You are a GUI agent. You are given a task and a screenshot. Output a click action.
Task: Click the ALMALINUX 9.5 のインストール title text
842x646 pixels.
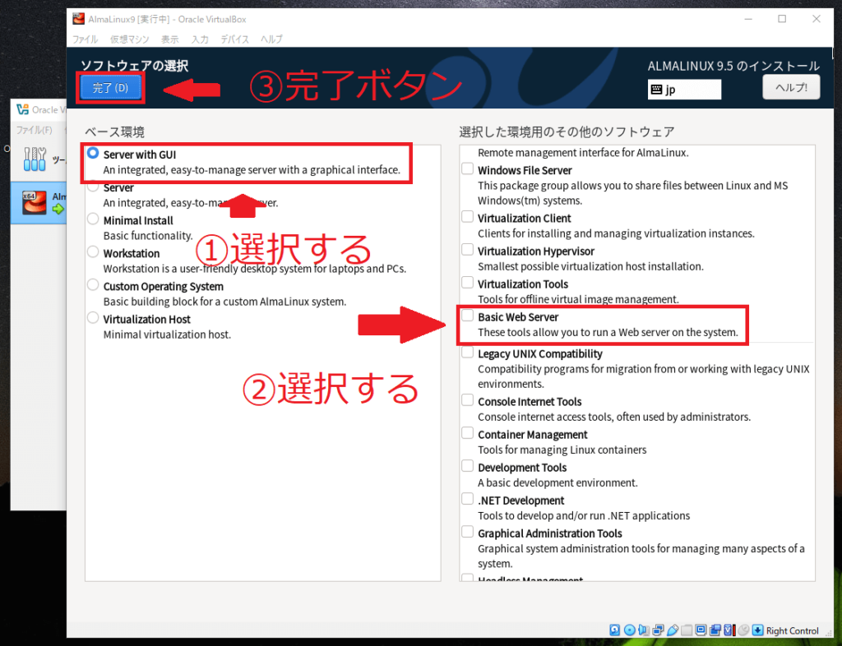coord(733,66)
